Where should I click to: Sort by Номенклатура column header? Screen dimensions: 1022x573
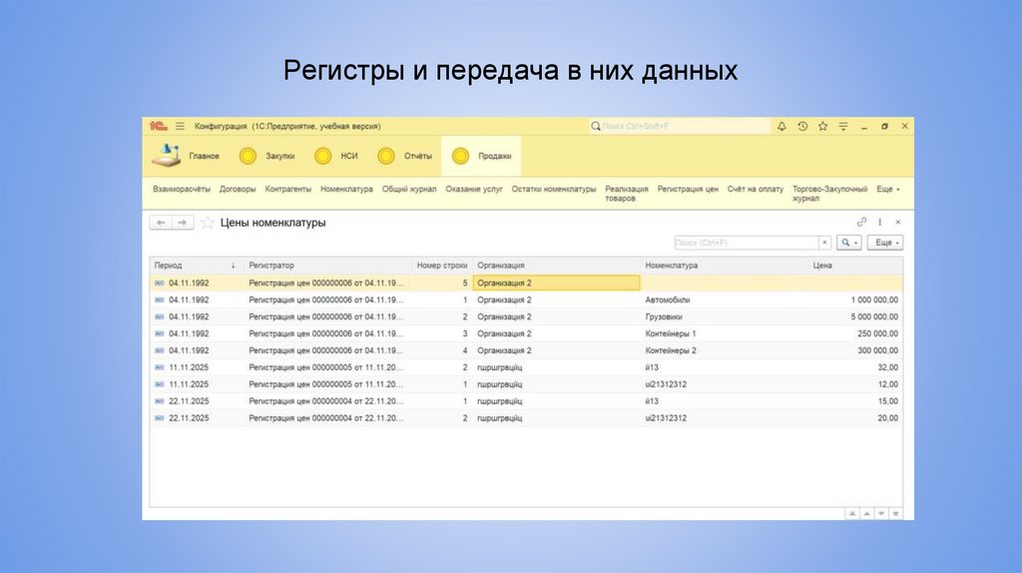coord(725,266)
